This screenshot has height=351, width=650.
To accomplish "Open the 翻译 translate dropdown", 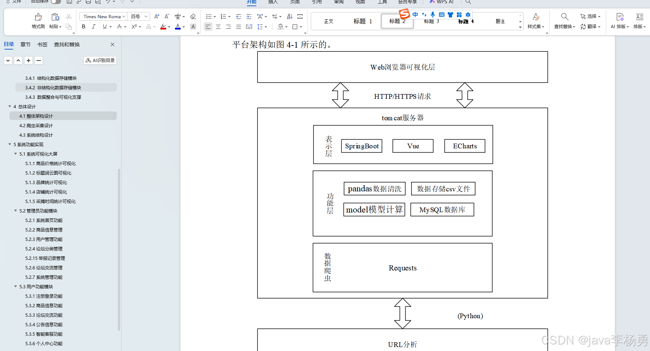I will (x=590, y=27).
